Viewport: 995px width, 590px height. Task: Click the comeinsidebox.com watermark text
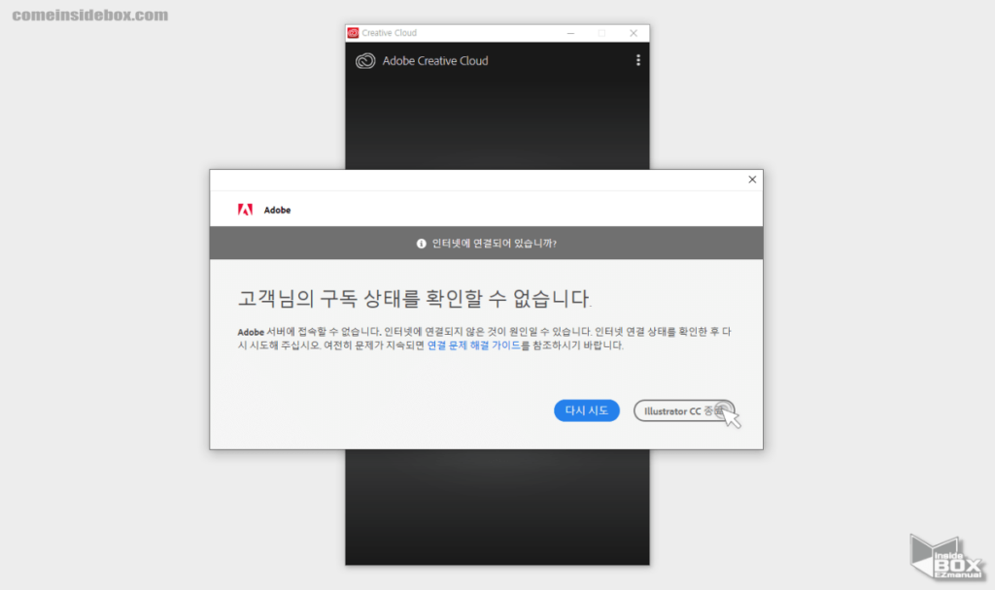coord(89,16)
